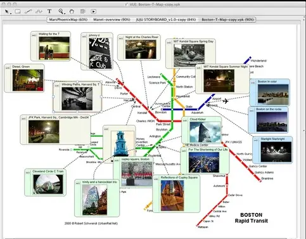
Task: Click the Waiting for the T photo
Action: (54, 48)
